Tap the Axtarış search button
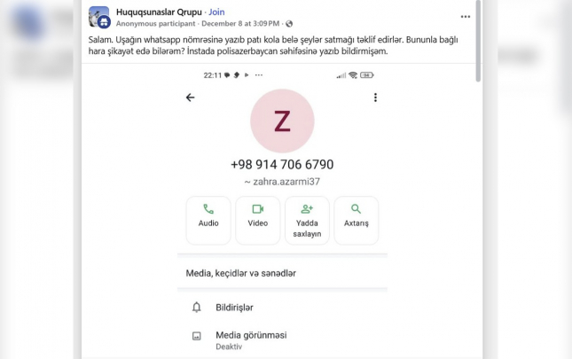Screen dimensions: 572x359 pos(356,221)
